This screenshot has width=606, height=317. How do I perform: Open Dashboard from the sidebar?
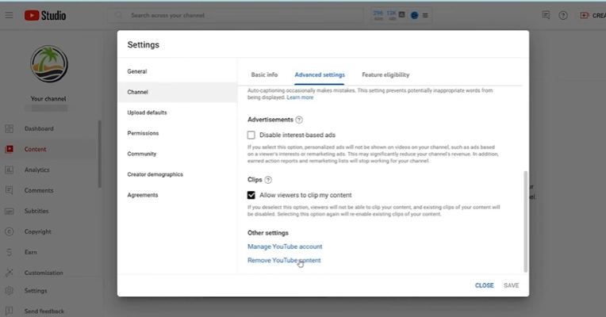coord(39,128)
